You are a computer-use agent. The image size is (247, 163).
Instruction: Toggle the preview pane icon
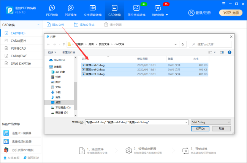pyautogui.click(x=222, y=52)
